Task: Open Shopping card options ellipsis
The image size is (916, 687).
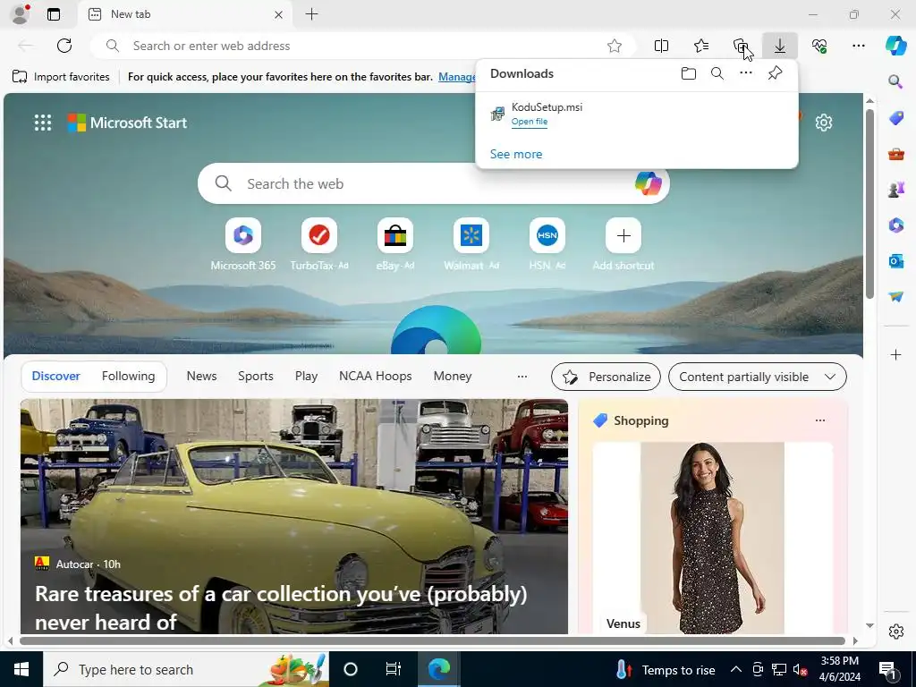Action: [x=820, y=420]
